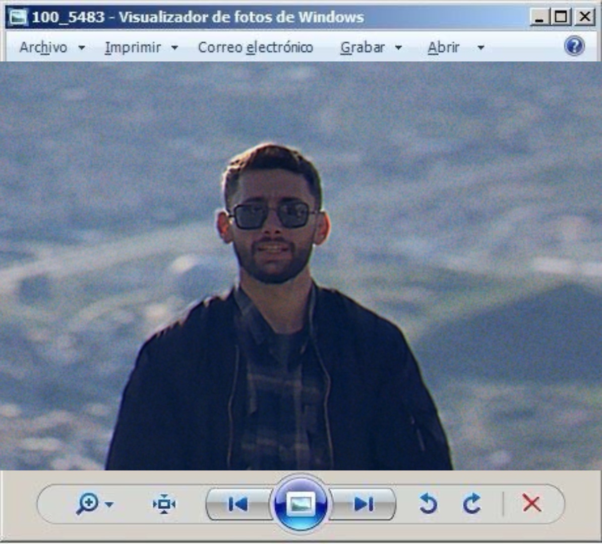Expand the arrow next to Grabar
The image size is (602, 544).
click(x=398, y=48)
